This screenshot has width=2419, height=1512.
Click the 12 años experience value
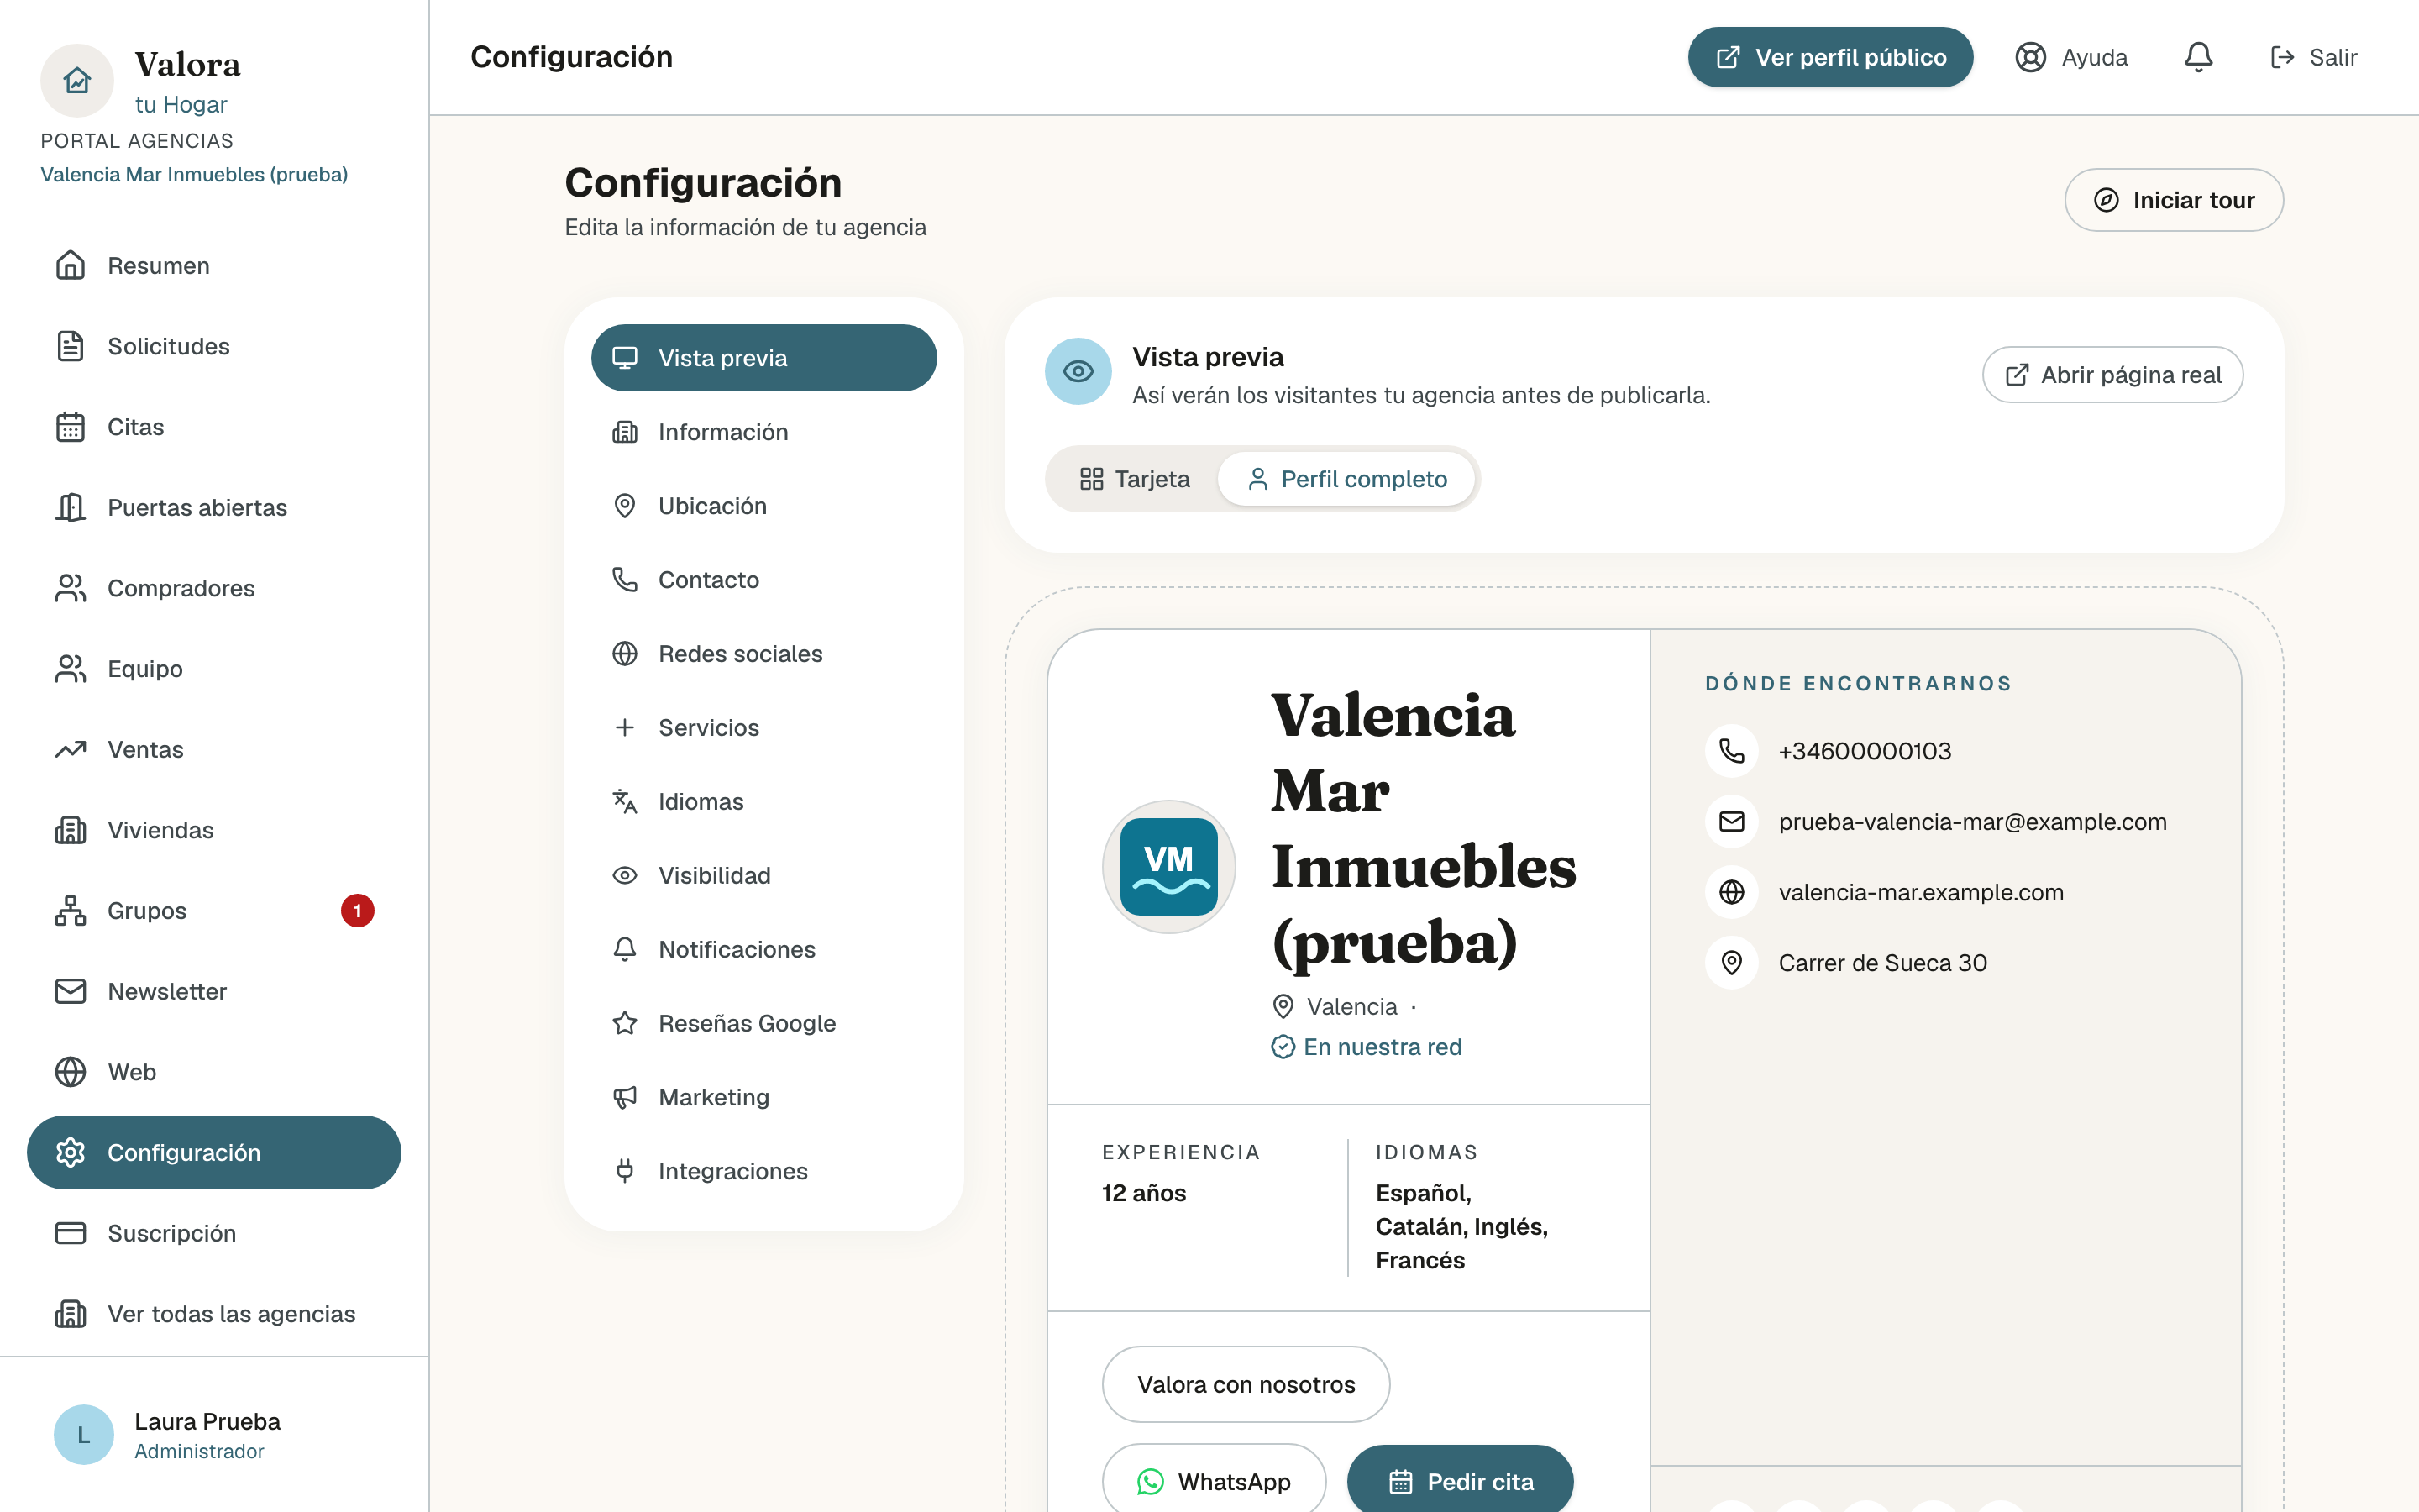[x=1143, y=1193]
